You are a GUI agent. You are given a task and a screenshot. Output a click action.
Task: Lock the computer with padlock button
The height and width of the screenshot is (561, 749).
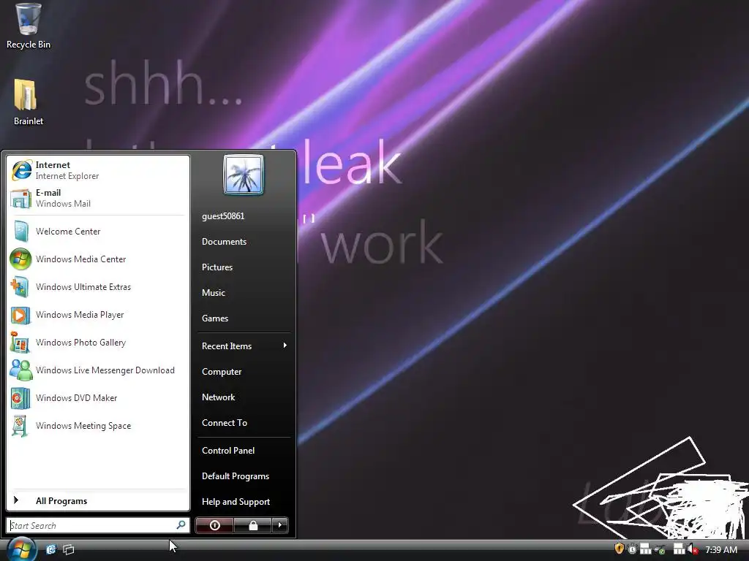(252, 525)
